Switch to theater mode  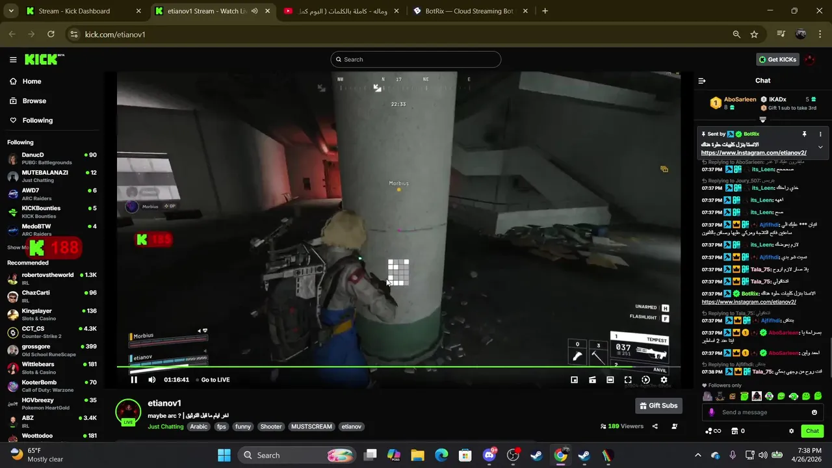tap(610, 380)
